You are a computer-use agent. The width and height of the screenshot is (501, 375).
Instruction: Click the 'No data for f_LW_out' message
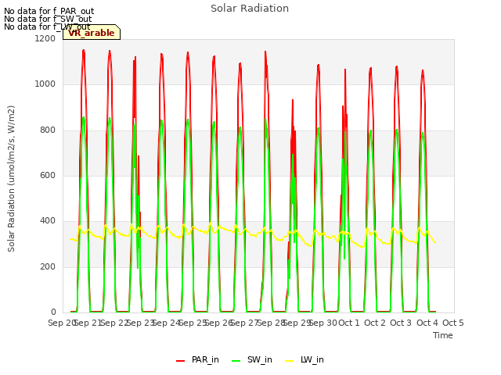(47, 27)
